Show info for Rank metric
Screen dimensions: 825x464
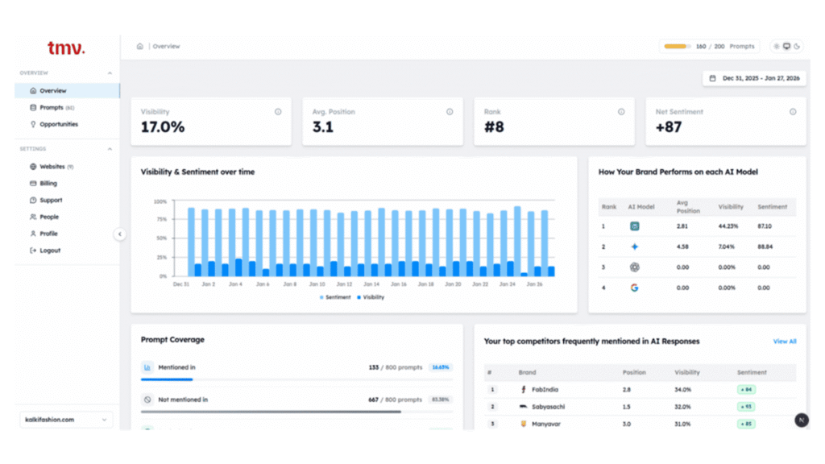click(x=621, y=111)
